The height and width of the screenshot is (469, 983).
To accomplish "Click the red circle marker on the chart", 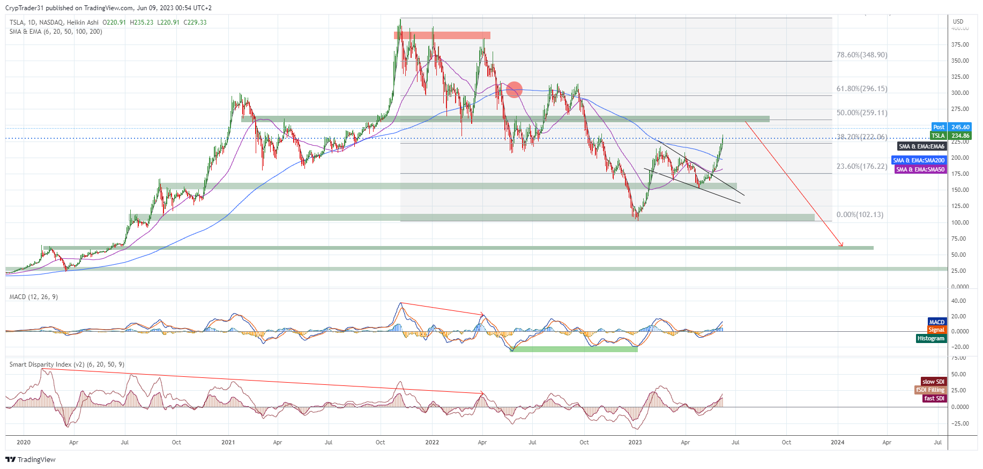I will (x=514, y=90).
